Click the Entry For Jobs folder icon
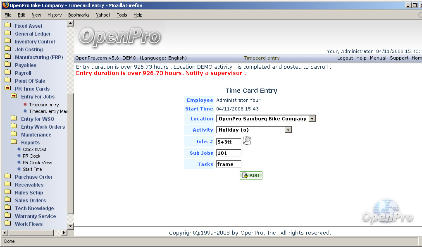 (x=14, y=96)
